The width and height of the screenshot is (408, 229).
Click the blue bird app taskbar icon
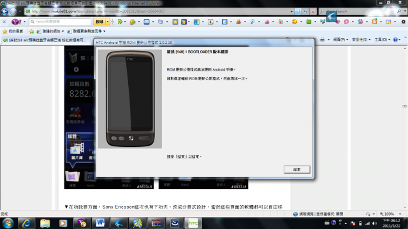coord(119,223)
